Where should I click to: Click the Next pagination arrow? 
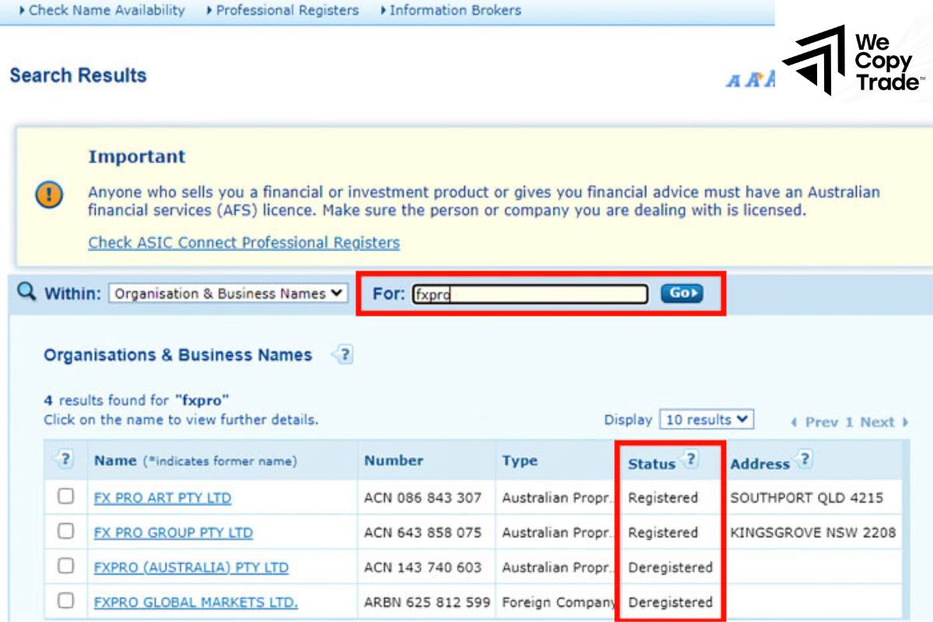(903, 421)
